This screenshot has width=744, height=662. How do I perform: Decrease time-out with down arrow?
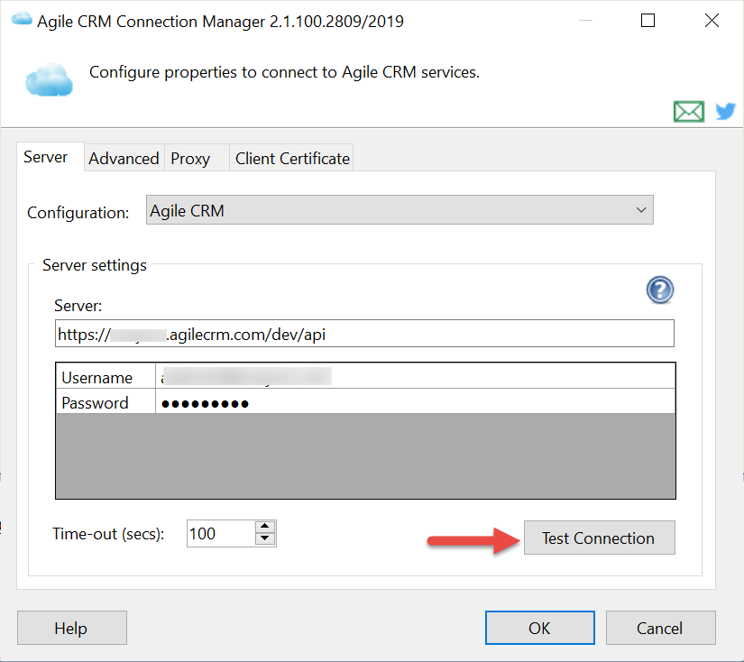coord(265,539)
